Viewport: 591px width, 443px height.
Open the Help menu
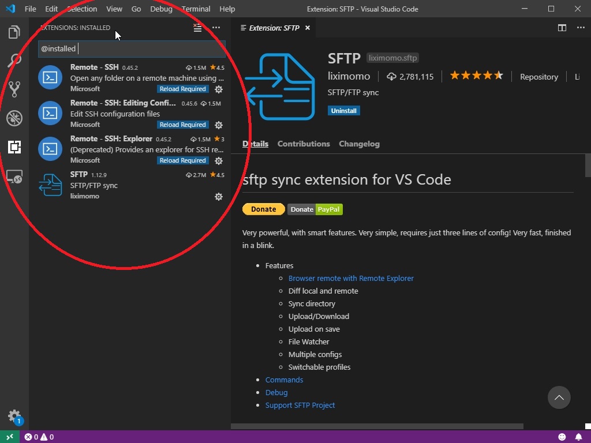[227, 9]
